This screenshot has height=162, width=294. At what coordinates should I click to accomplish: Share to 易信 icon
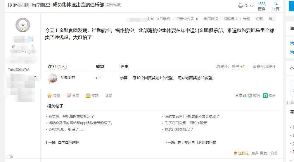265,96
